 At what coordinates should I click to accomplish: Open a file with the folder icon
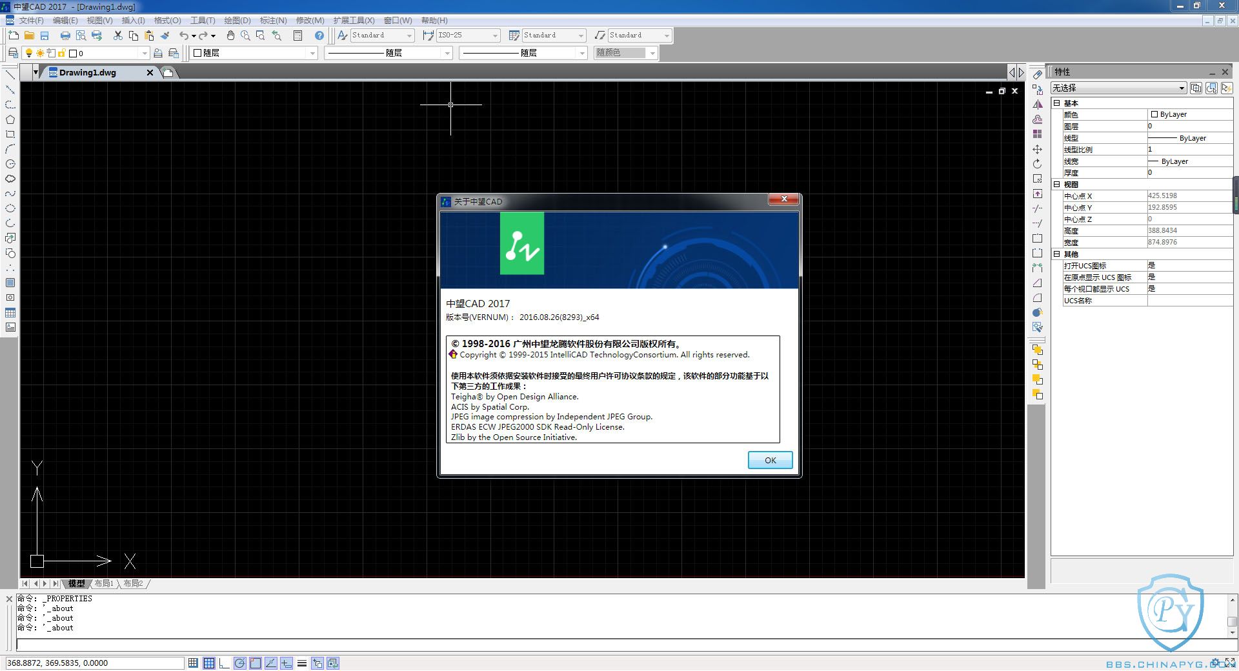coord(29,35)
